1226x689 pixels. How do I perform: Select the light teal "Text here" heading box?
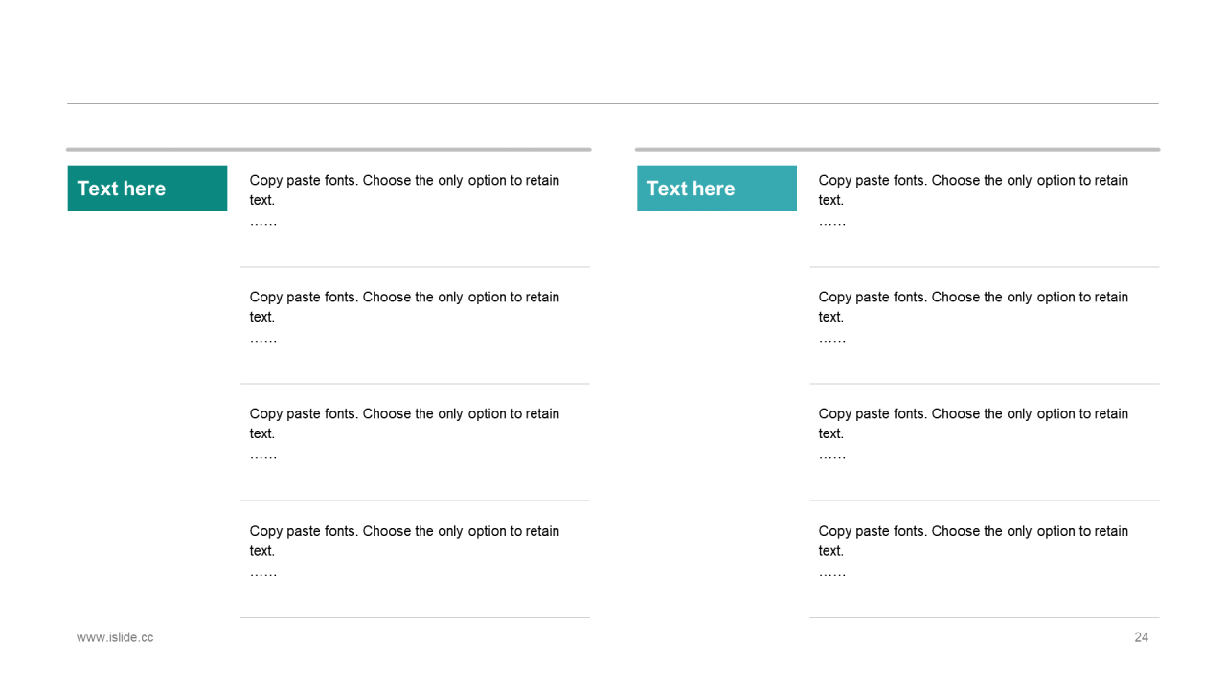(716, 188)
